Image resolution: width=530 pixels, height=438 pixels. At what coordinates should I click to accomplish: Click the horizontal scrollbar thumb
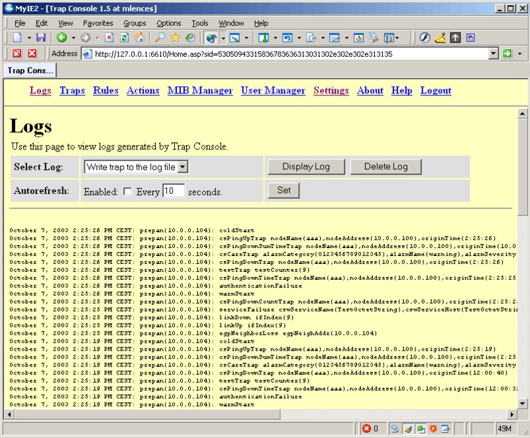(147, 414)
